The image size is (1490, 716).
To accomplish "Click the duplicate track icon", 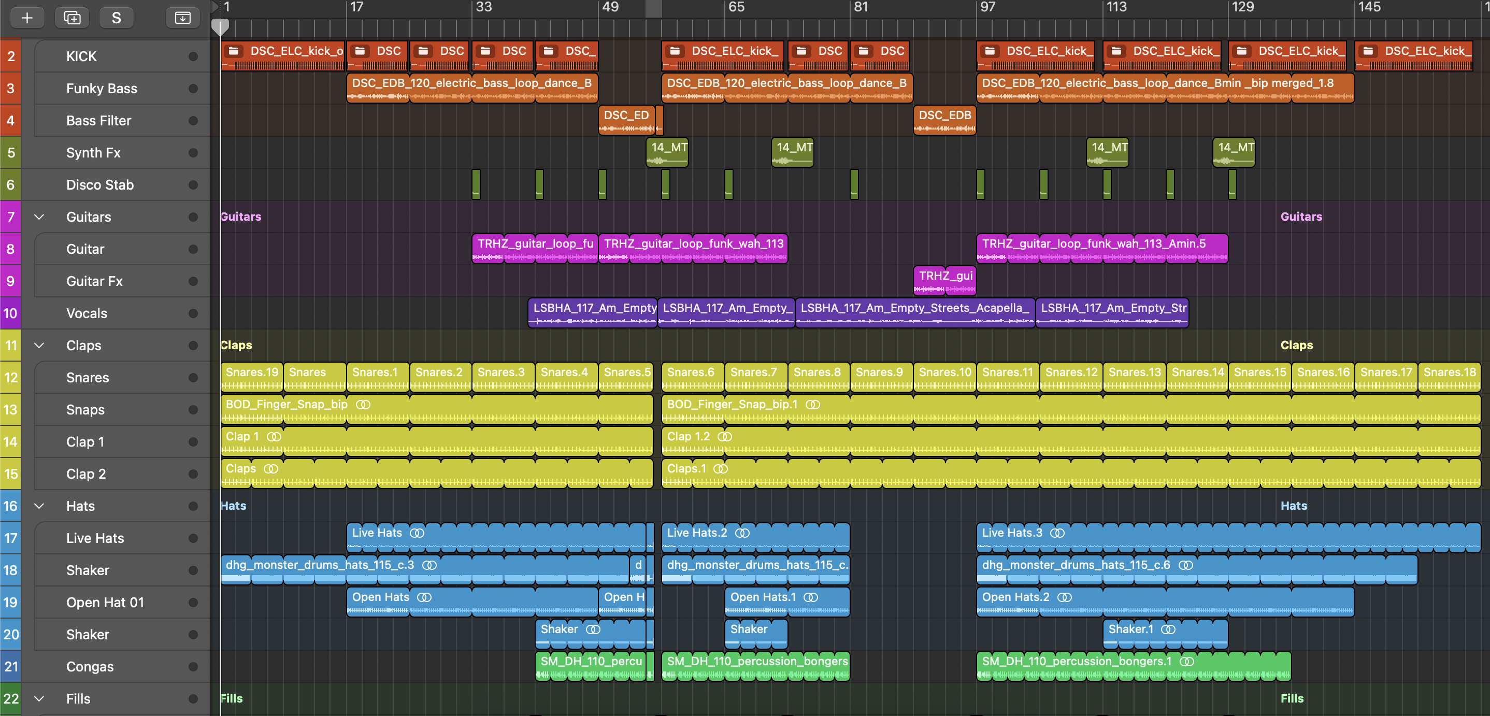I will (71, 18).
